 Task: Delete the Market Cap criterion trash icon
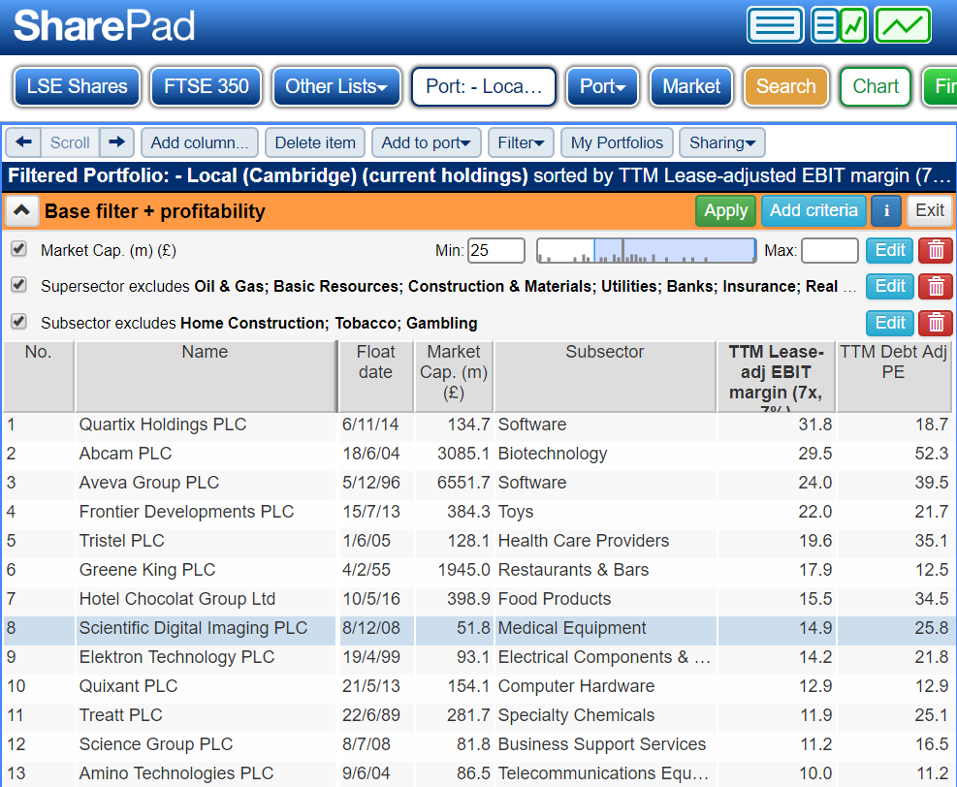click(x=936, y=250)
